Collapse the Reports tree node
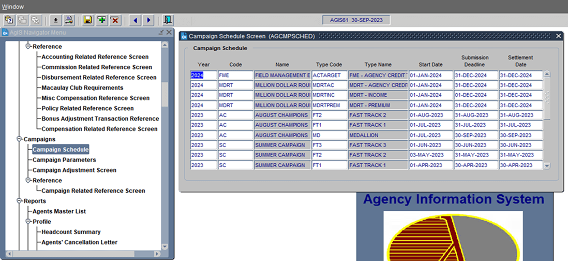 (x=20, y=201)
